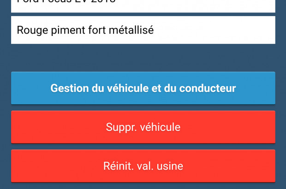Click the Ford Focus EV vehicle name field

click(143, 6)
